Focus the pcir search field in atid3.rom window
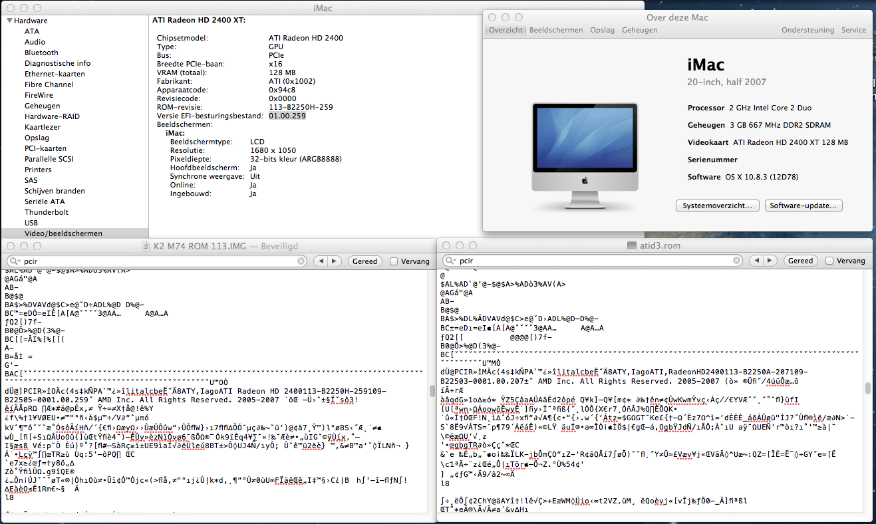Screen dimensions: 876x524 pos(593,261)
